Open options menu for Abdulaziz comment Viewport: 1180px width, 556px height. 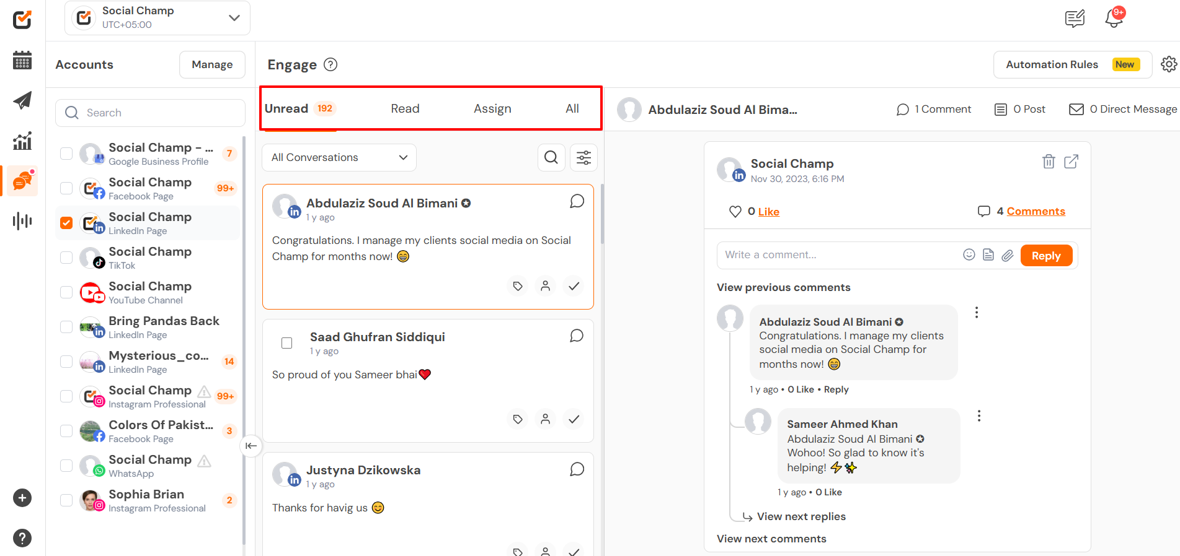tap(977, 313)
